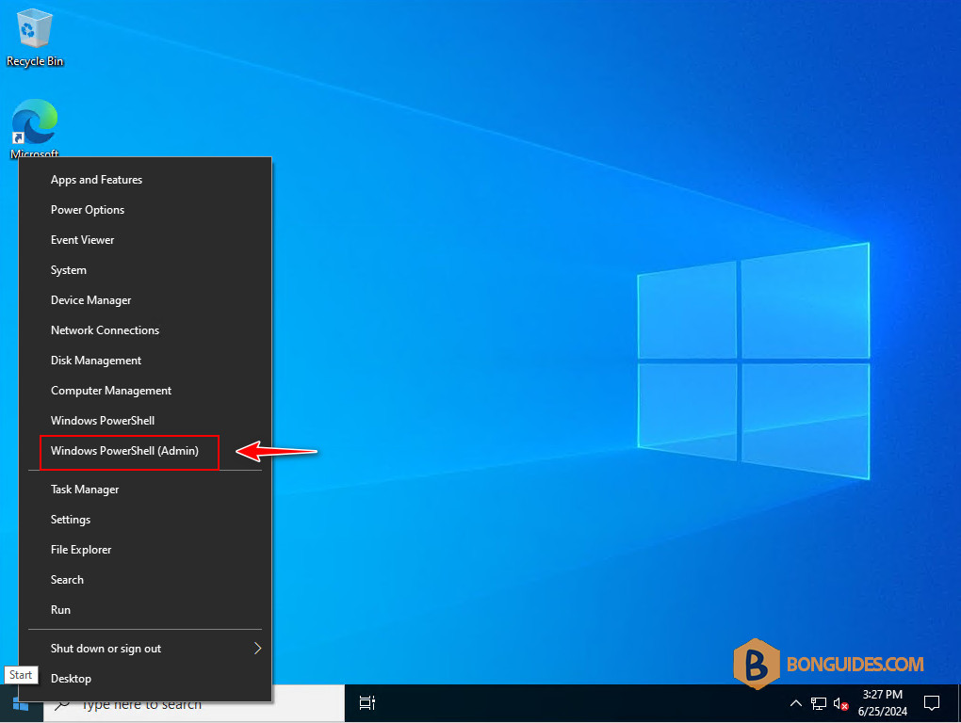Select Settings in the Win+X menu
Viewport: 961px width, 723px height.
point(146,519)
